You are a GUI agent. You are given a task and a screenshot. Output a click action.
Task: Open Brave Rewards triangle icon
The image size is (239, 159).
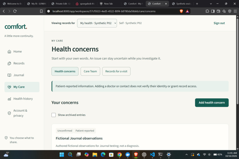click(187, 11)
